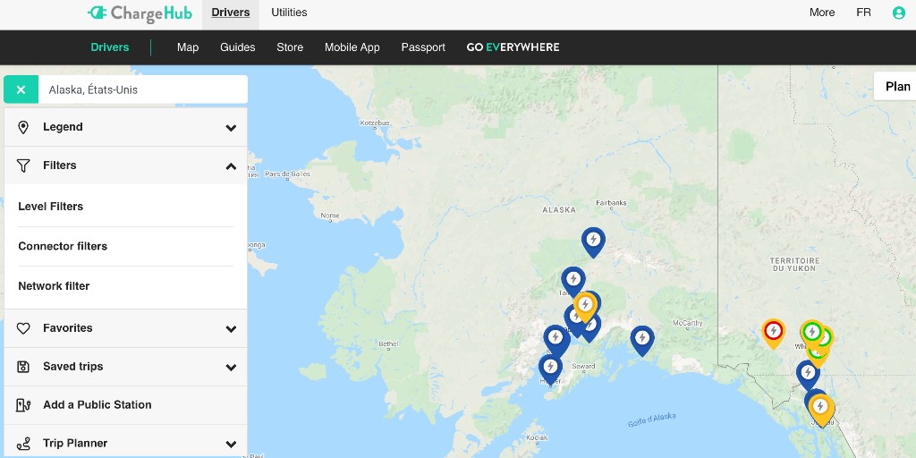Click the Golfe d'Alaska label
Image resolution: width=916 pixels, height=458 pixels.
point(652,420)
